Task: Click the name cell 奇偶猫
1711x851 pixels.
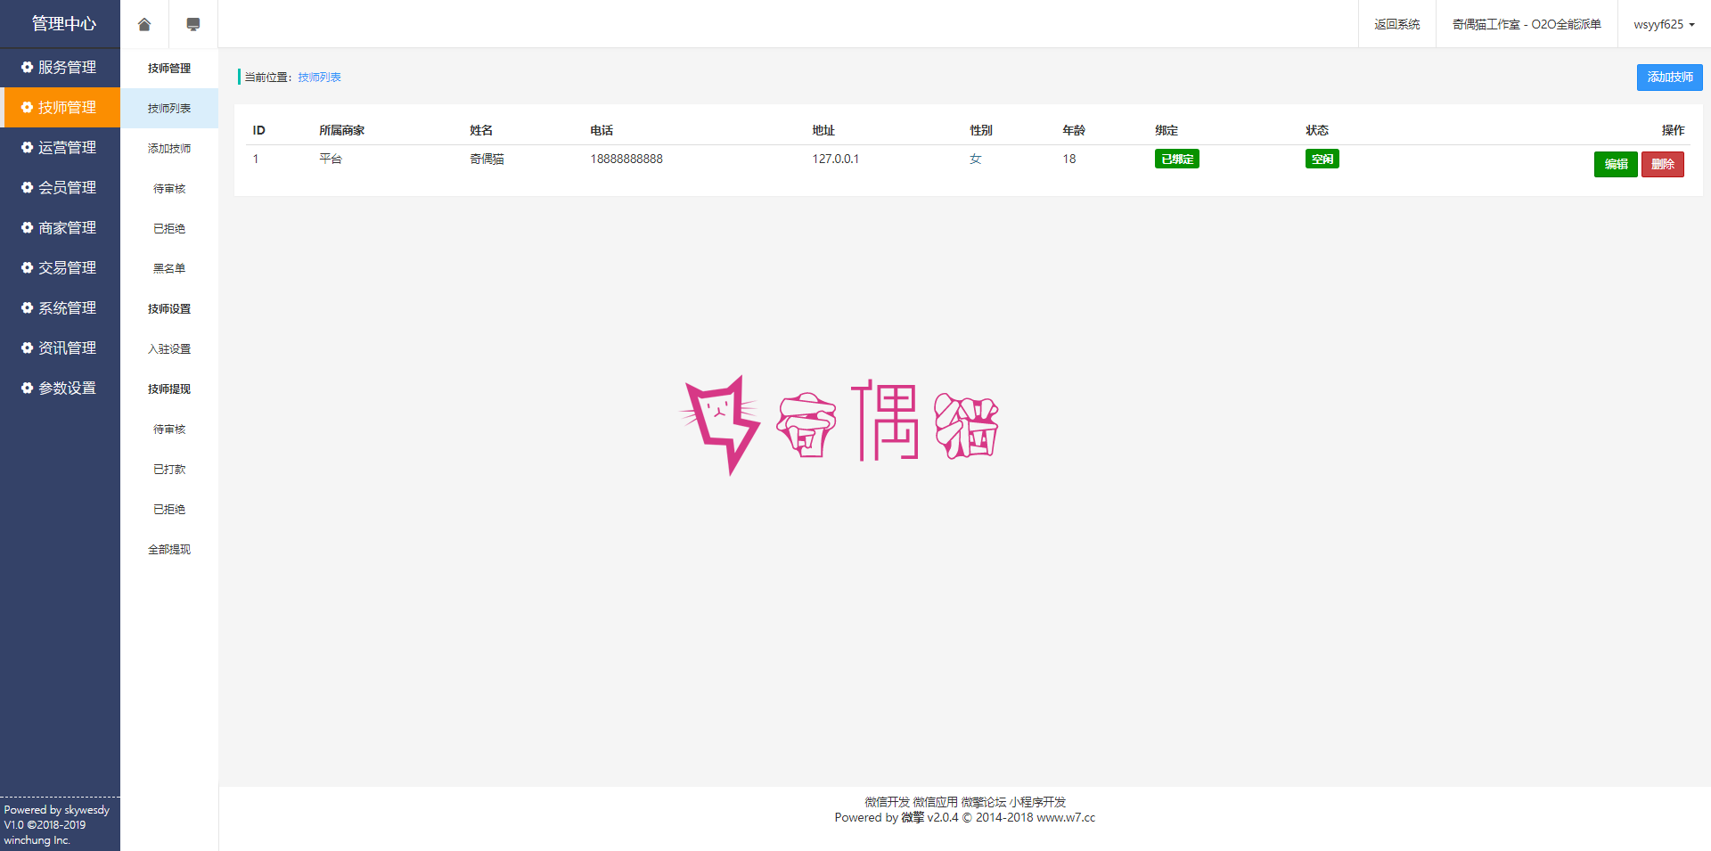Action: (487, 159)
